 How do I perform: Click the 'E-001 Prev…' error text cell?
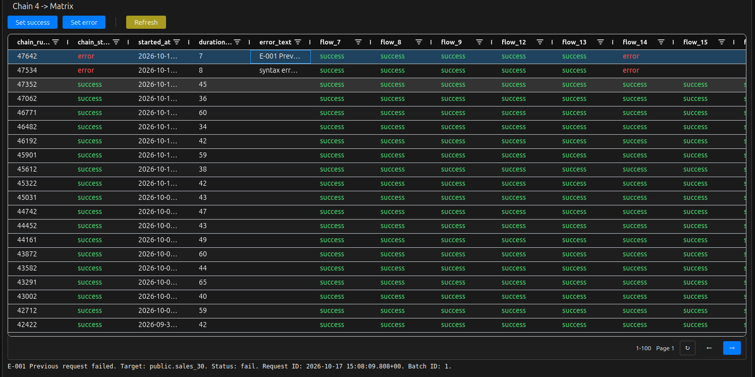coord(281,56)
